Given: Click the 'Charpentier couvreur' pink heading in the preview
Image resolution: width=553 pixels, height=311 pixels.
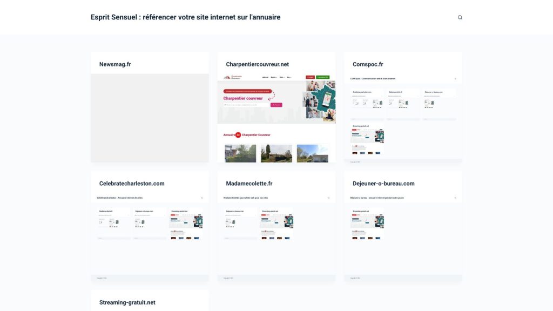Looking at the screenshot, I should [x=243, y=98].
